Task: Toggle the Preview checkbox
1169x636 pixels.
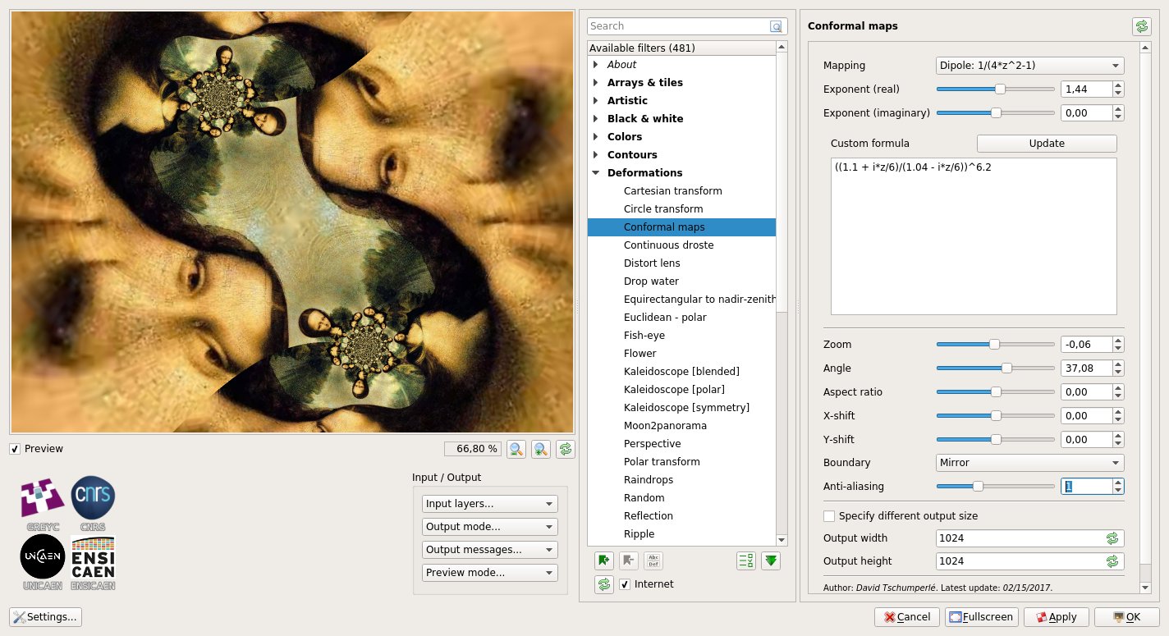Action: (15, 449)
